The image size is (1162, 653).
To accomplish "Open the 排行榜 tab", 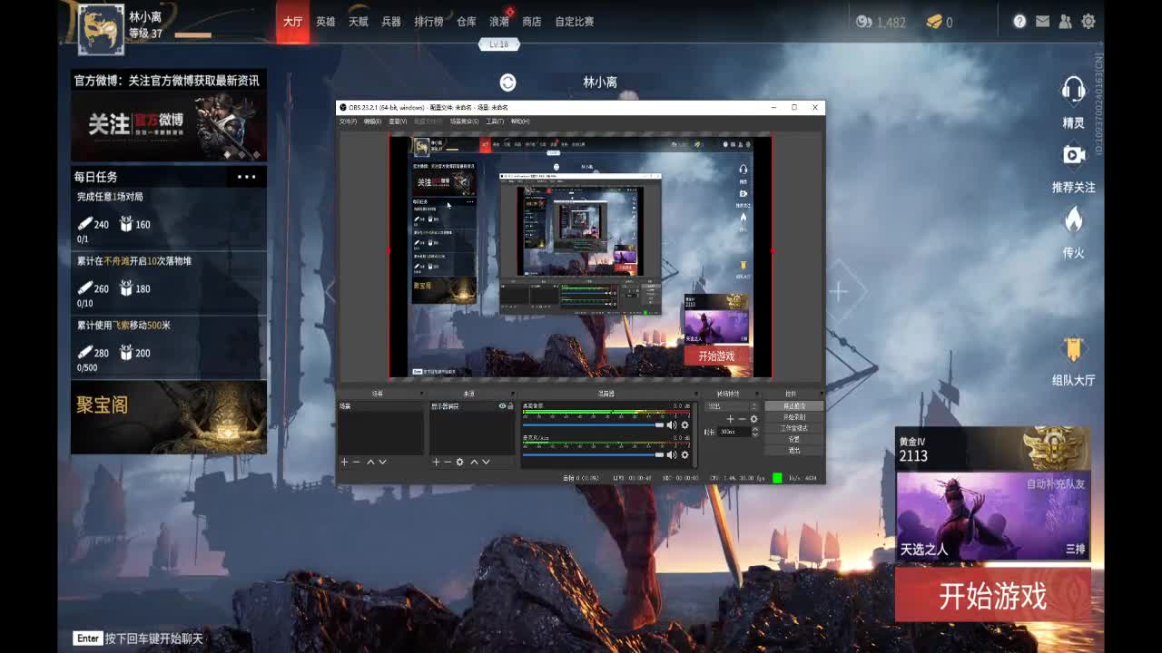I will [429, 22].
